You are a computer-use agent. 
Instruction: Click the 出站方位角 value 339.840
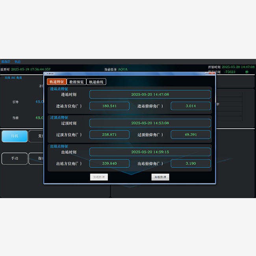(x=109, y=163)
